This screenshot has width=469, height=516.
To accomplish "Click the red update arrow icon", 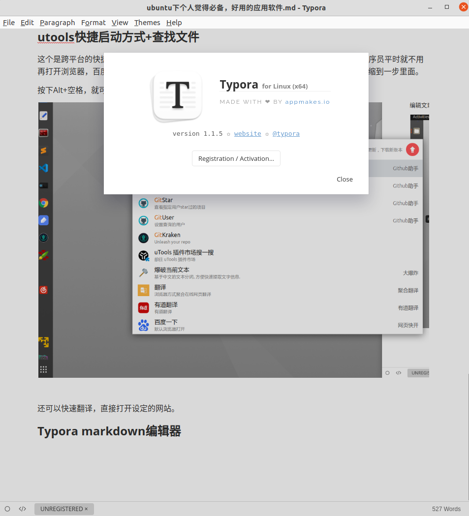I will (412, 150).
